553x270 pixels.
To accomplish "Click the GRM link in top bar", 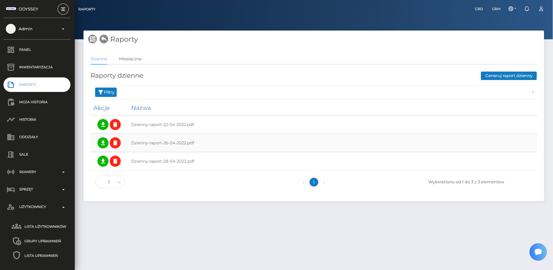I will pyautogui.click(x=496, y=9).
